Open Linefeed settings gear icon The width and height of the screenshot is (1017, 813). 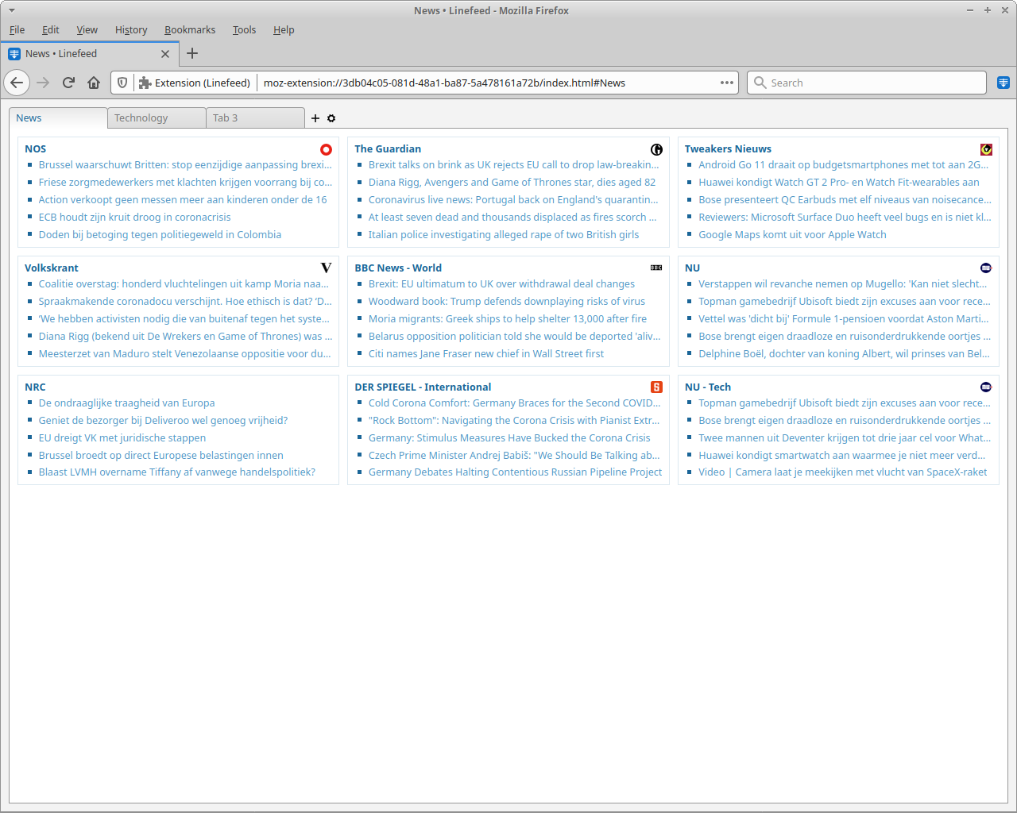pos(331,118)
